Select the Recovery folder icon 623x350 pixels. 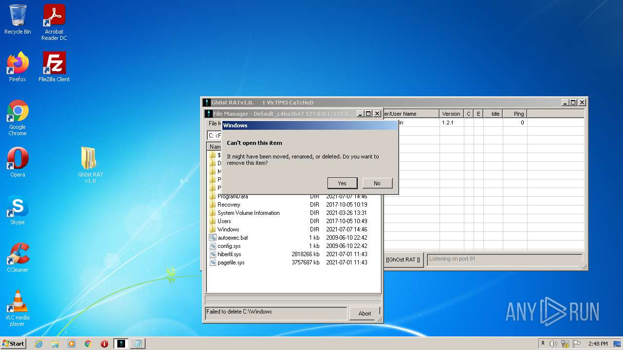(x=213, y=205)
